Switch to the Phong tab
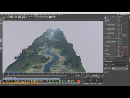Screen dimensions: 130x98 coord(111,62)
